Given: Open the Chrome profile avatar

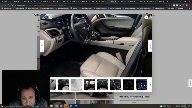Looking at the screenshot, I should [187, 5].
